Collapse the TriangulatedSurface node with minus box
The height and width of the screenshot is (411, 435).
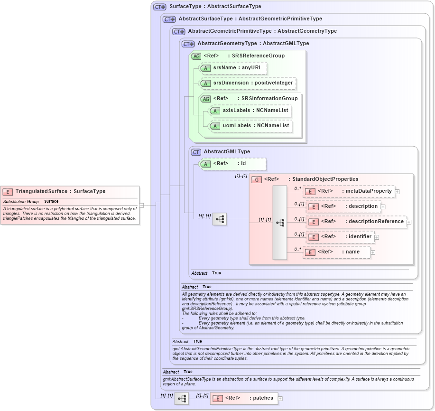pyautogui.click(x=141, y=205)
